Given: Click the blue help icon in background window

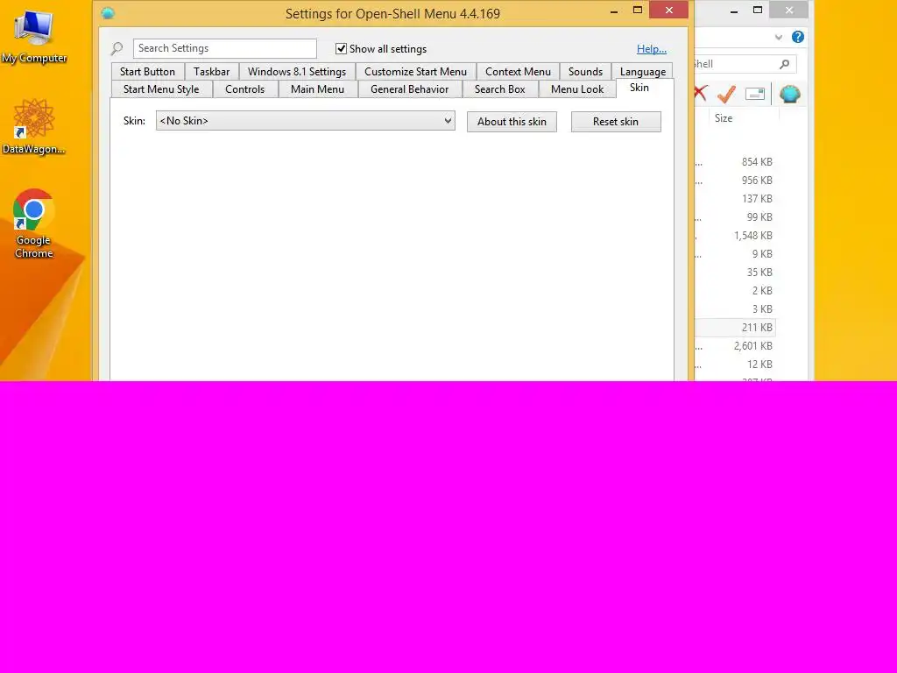Looking at the screenshot, I should pos(797,37).
